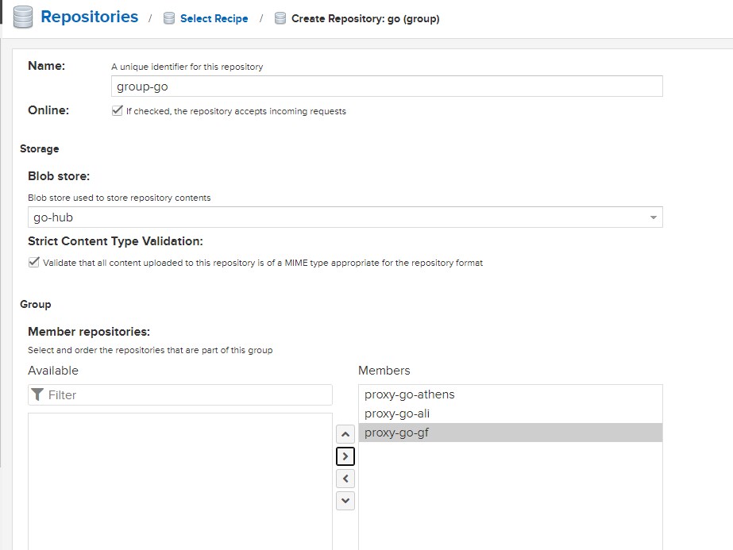733x550 pixels.
Task: Click the remove-from-members left arrow button
Action: click(x=345, y=479)
